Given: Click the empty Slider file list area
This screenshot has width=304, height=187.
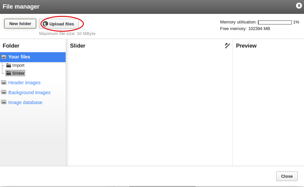Looking at the screenshot, I should point(149,108).
